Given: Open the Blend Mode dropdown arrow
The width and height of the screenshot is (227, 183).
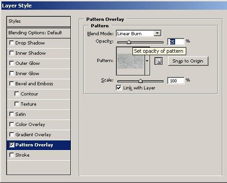Looking at the screenshot, I should point(158,33).
